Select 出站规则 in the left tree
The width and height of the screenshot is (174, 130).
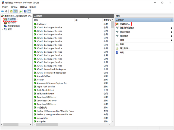pyautogui.click(x=11, y=23)
